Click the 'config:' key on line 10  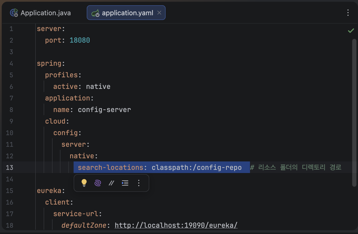(67, 133)
